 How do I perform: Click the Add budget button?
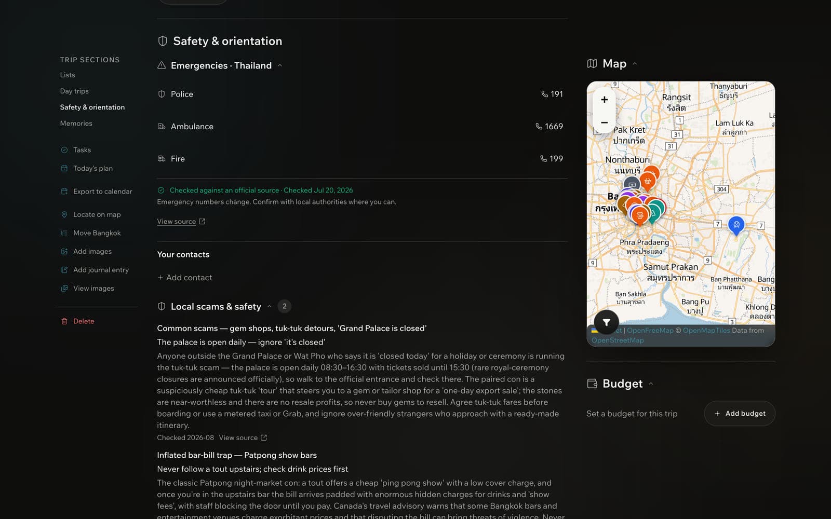(x=740, y=414)
